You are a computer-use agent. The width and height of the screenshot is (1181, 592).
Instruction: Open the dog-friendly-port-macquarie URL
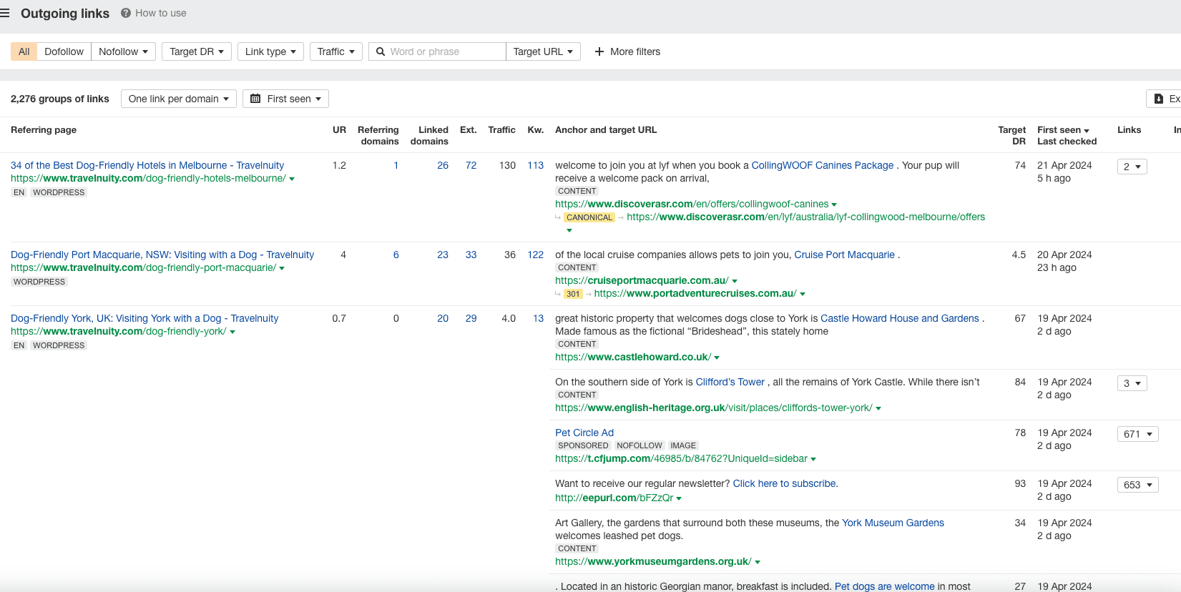tap(143, 267)
